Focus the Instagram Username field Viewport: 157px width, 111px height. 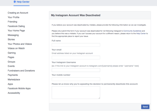(76, 70)
